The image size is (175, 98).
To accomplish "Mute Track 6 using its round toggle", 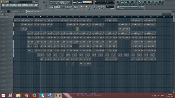I will click(x=12, y=42).
